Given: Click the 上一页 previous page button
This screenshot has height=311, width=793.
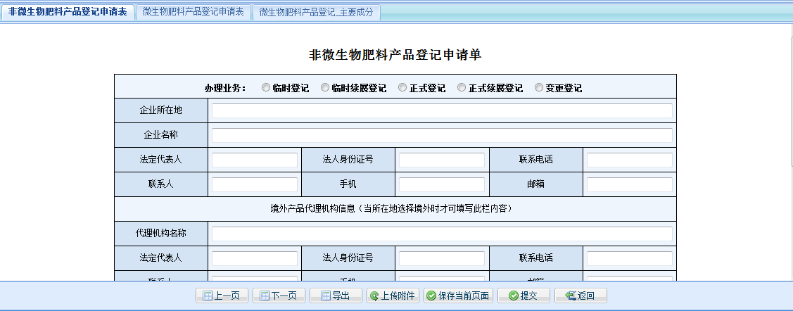Looking at the screenshot, I should (222, 296).
